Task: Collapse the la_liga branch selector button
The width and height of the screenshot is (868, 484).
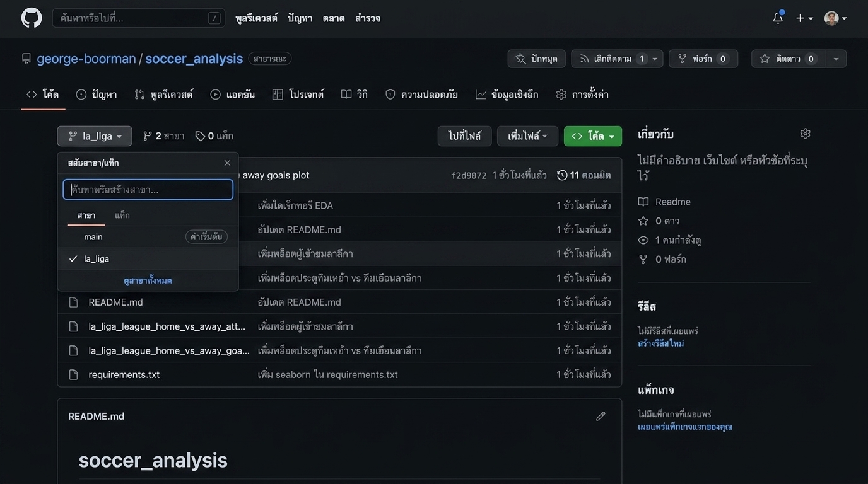Action: [95, 136]
